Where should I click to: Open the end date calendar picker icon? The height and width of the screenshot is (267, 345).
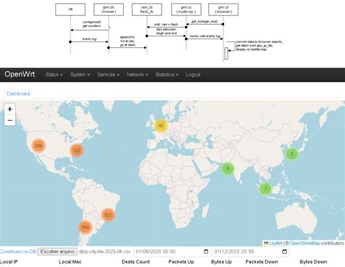click(x=285, y=252)
